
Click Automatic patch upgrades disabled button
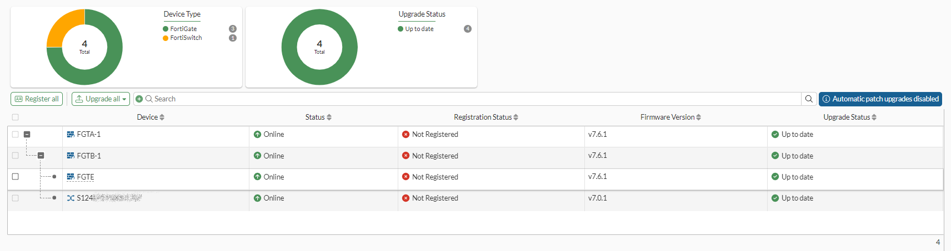(x=880, y=99)
